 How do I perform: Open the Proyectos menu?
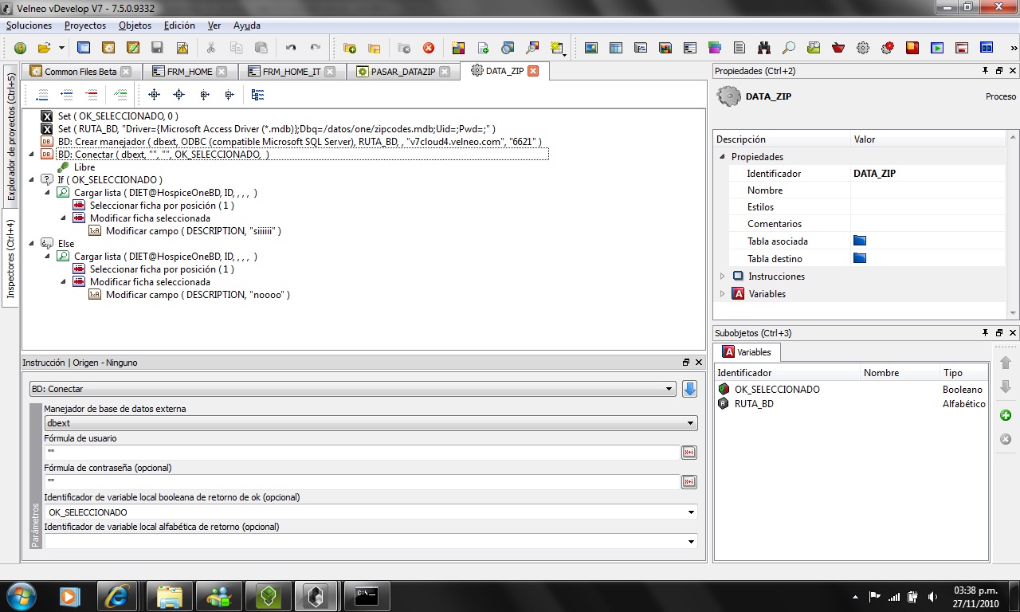(x=85, y=25)
